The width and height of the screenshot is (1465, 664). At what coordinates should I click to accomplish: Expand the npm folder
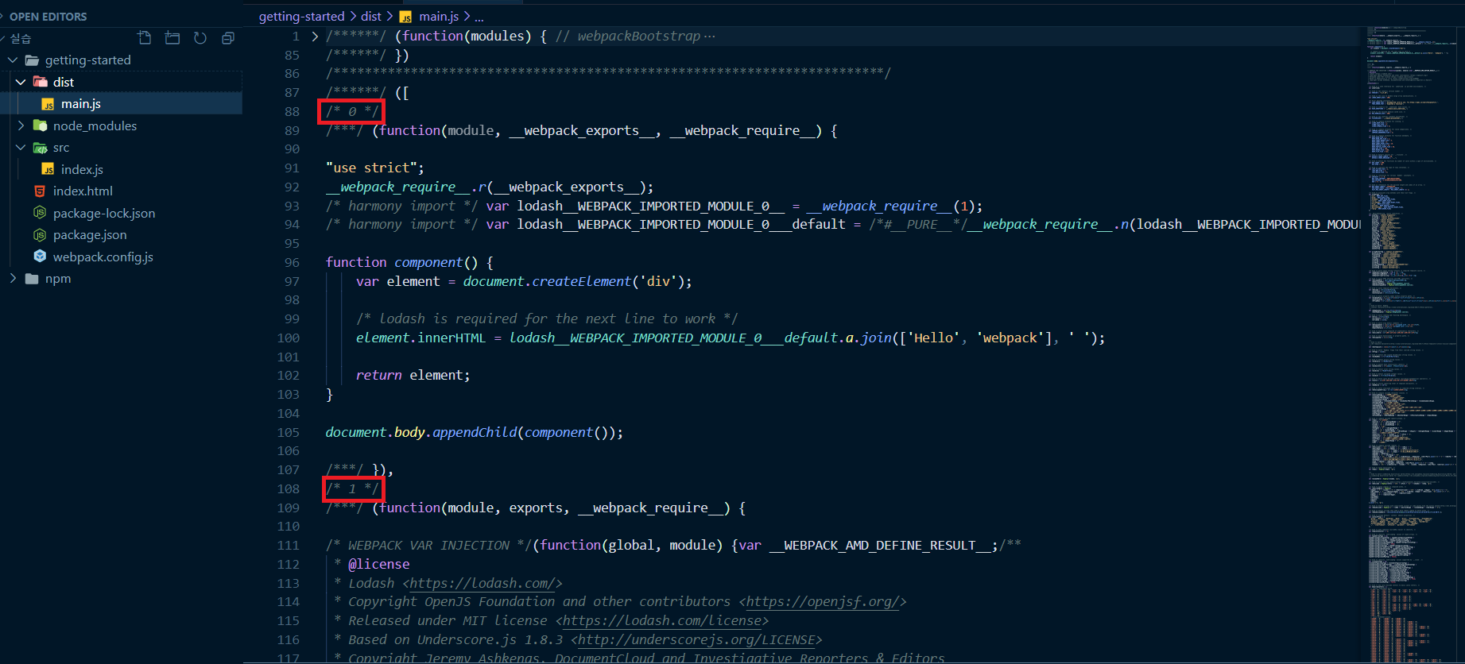57,278
